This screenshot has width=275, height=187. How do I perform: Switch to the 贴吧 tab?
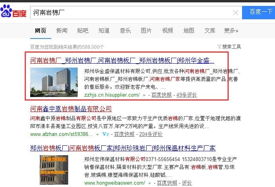click(x=83, y=31)
